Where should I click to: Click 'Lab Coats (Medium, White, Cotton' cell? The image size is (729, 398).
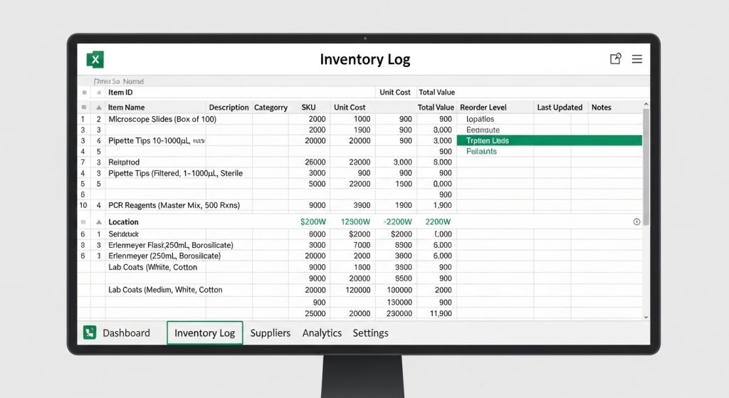pos(165,290)
